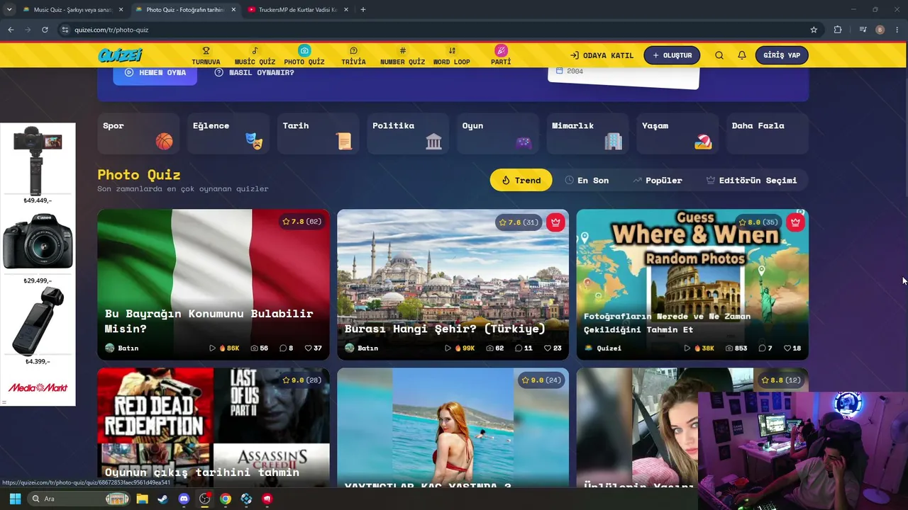Open the Daha Fazla categories card
The width and height of the screenshot is (908, 510).
[768, 133]
